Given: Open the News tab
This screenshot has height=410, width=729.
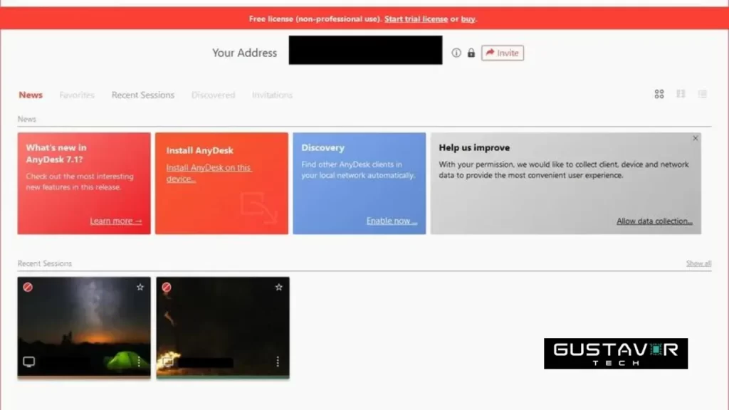Looking at the screenshot, I should pyautogui.click(x=31, y=95).
